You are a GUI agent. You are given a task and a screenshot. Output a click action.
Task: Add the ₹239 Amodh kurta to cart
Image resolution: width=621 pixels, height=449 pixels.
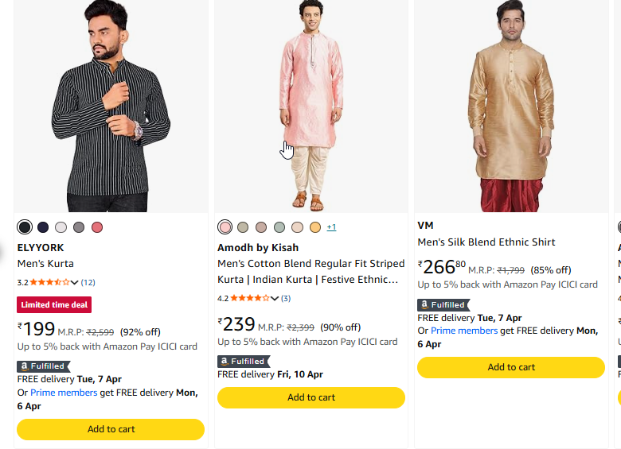tap(311, 397)
